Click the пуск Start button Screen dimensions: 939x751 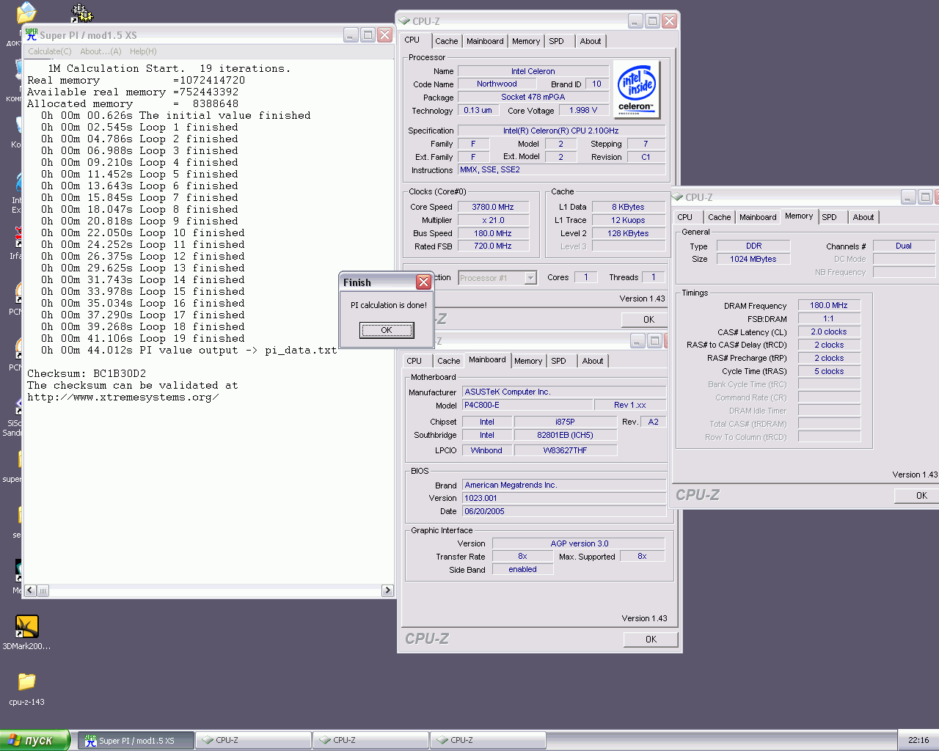tap(35, 740)
